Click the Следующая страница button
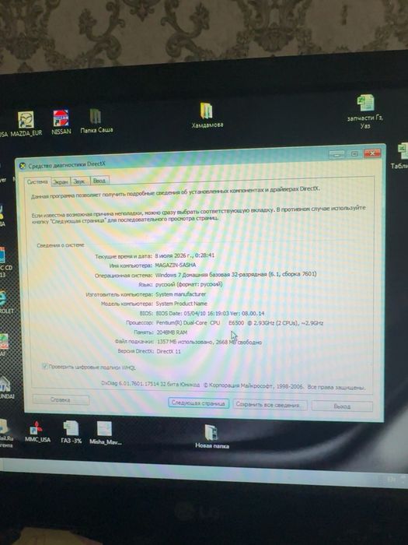Screen dimensions: 408x545 tap(198, 403)
